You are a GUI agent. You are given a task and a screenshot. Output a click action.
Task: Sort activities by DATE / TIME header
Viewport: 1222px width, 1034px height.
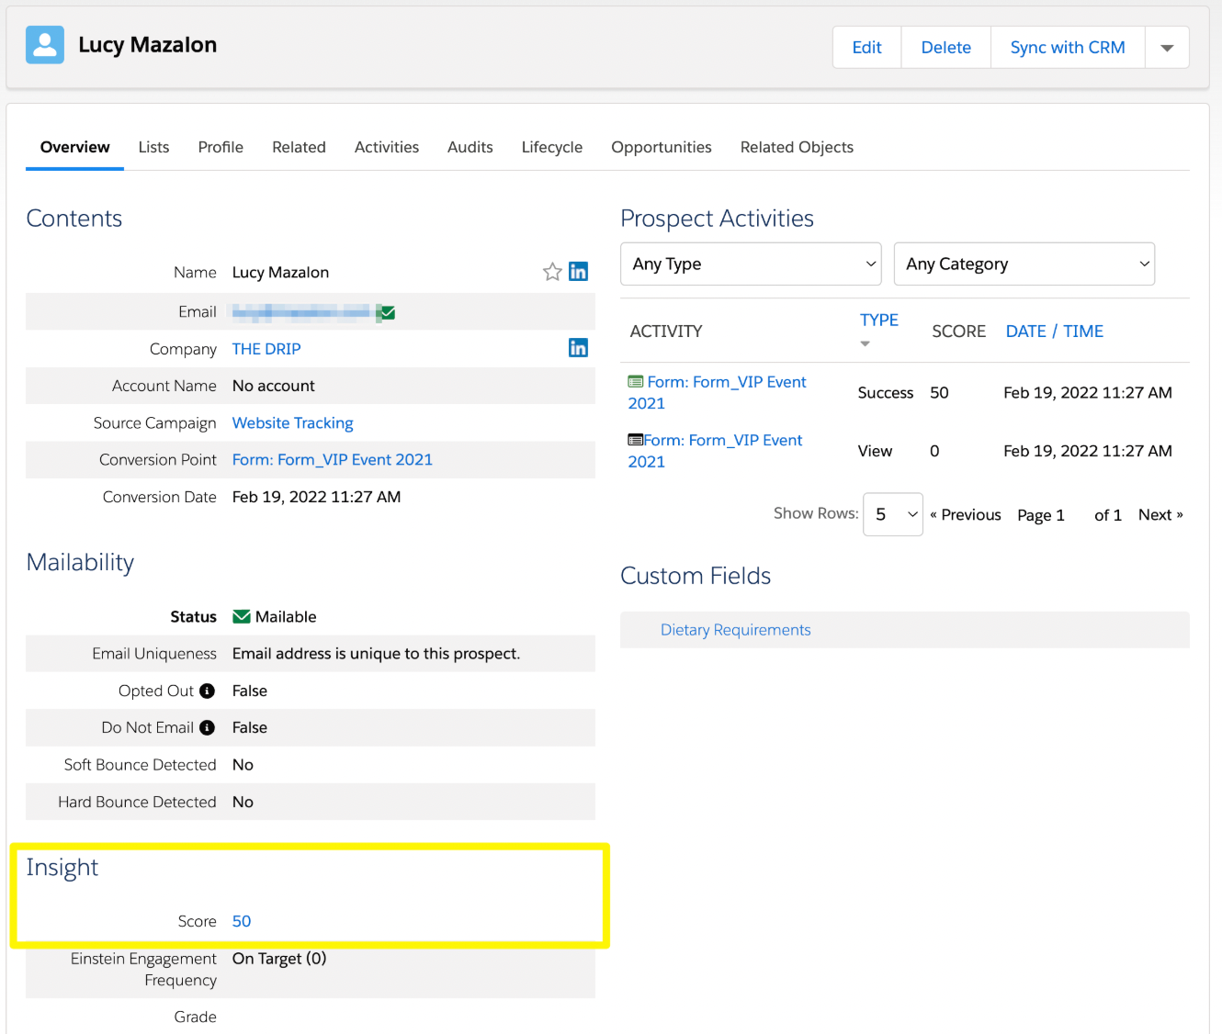coord(1055,332)
